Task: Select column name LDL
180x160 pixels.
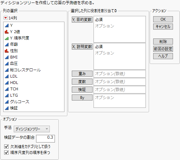Action: [x=14, y=76]
